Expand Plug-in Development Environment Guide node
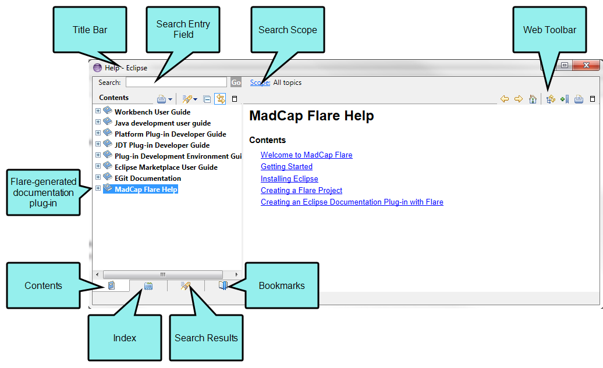Screen dimensions: 603x368 pos(98,155)
